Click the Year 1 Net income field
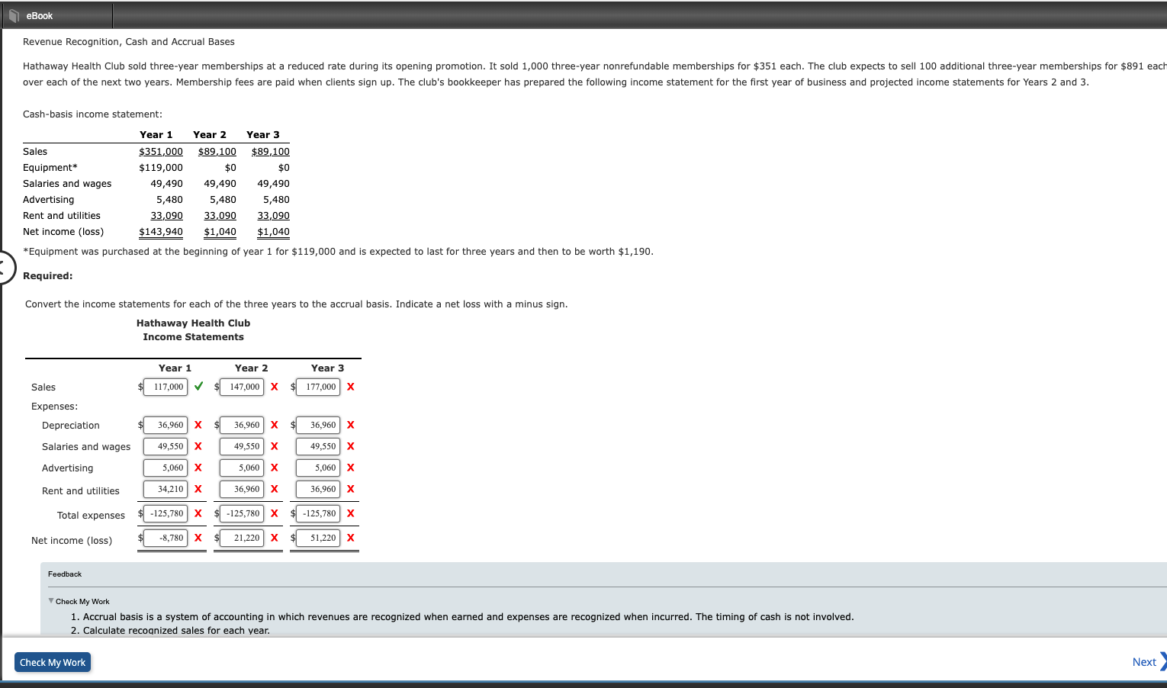1167x688 pixels. click(x=166, y=538)
